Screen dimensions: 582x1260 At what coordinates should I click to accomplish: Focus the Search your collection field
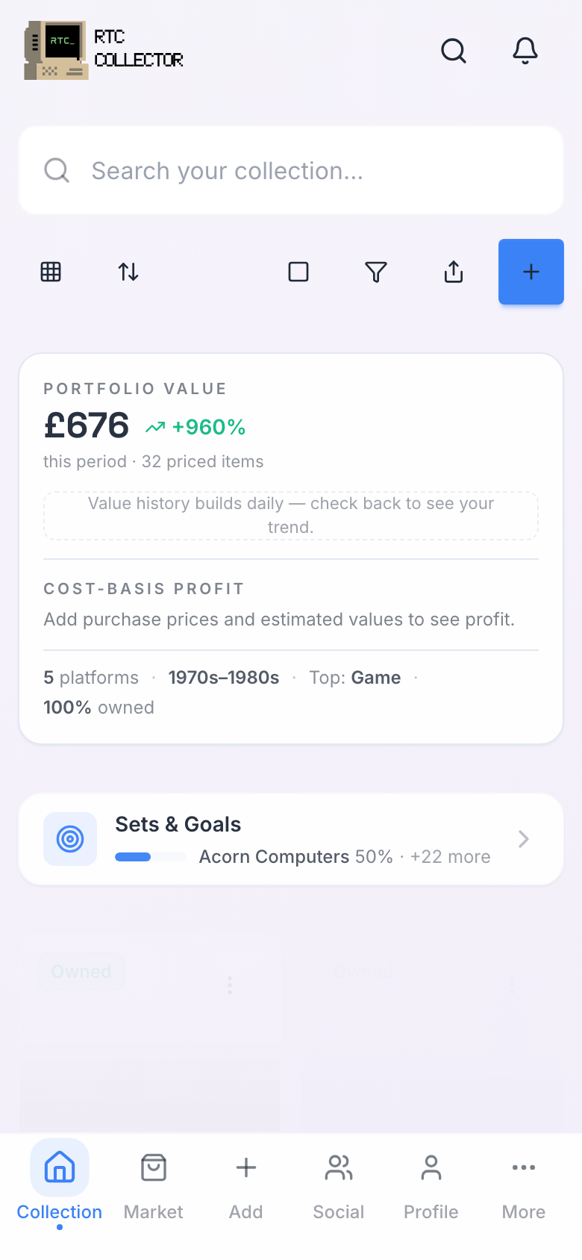[x=291, y=171]
